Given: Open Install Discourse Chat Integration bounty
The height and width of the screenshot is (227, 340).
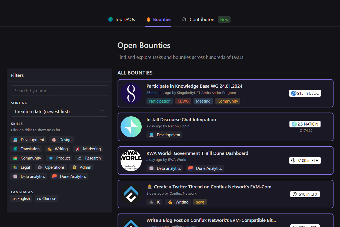Looking at the screenshot, I should tap(181, 120).
